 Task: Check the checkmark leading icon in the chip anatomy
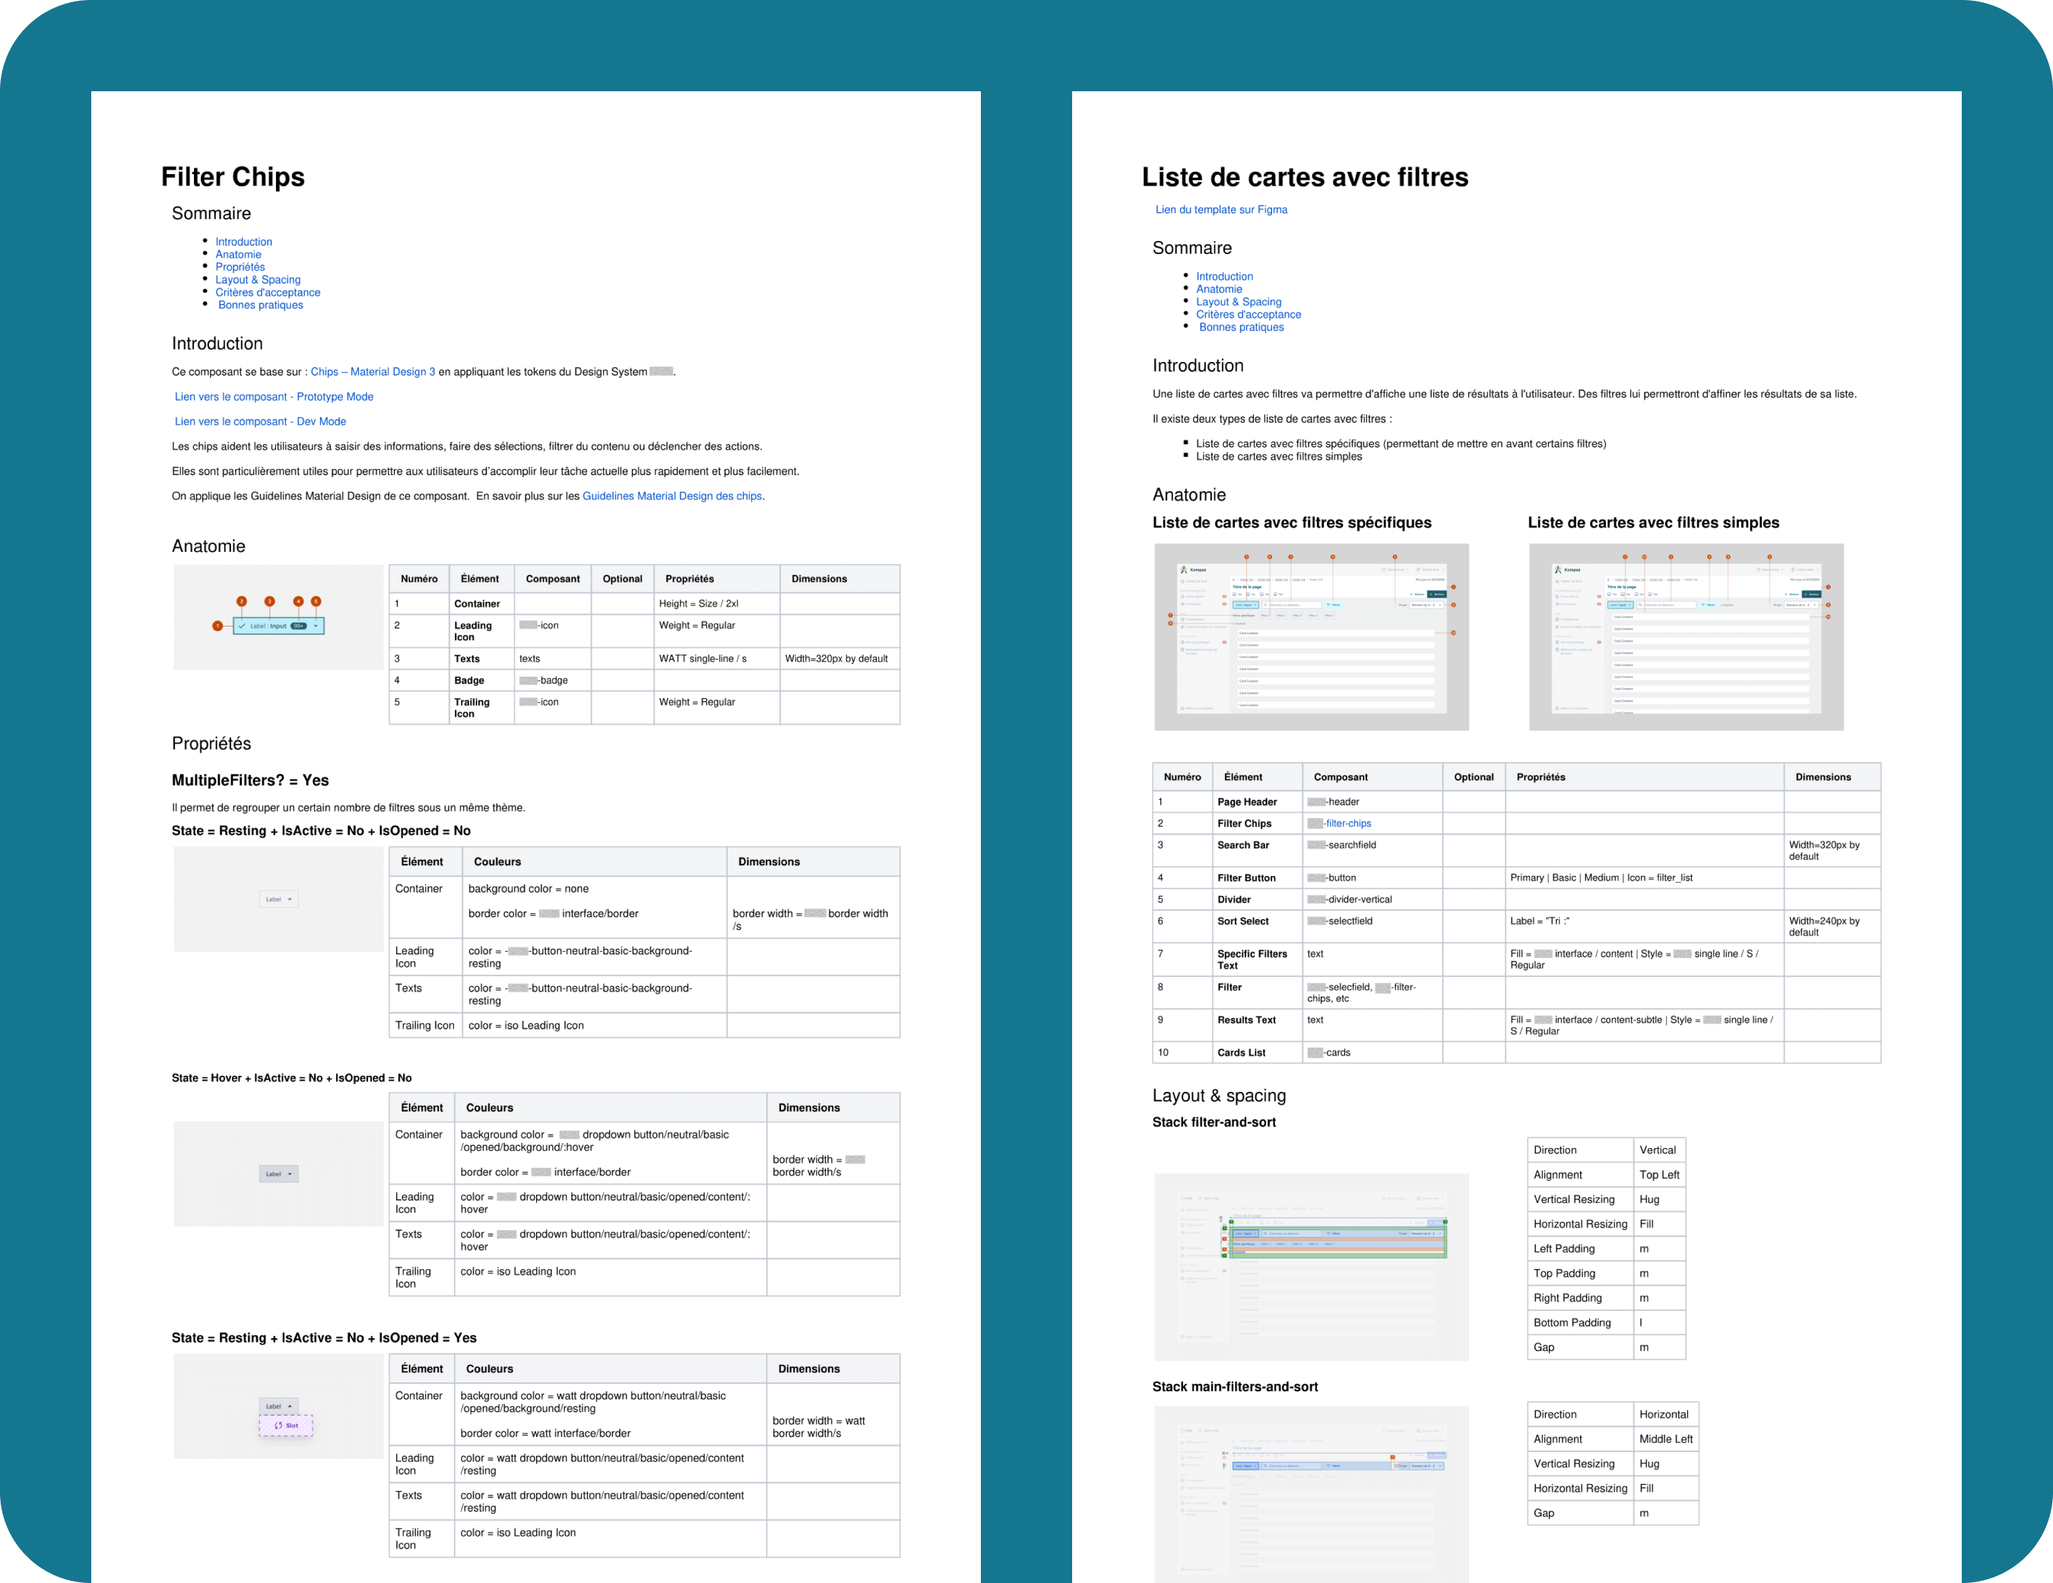click(243, 626)
